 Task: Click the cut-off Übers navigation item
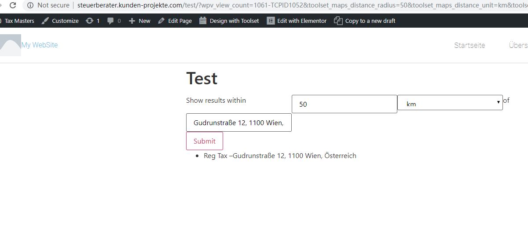(x=518, y=45)
